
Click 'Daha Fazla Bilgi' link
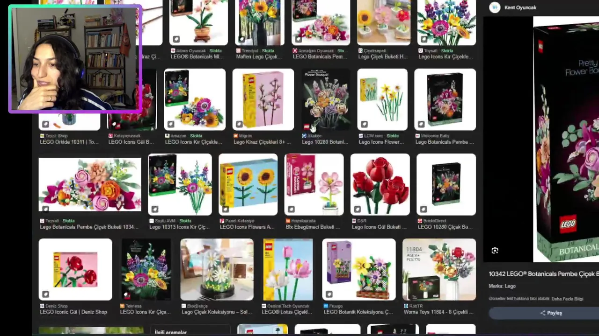pyautogui.click(x=567, y=299)
